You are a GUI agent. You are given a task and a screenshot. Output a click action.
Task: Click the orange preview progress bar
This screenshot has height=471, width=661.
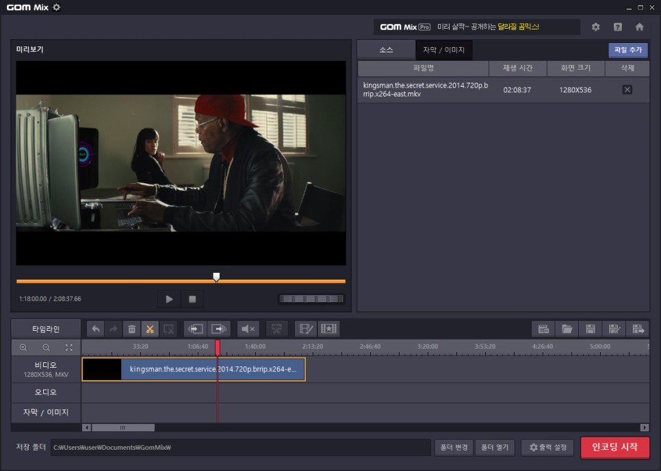pos(181,281)
